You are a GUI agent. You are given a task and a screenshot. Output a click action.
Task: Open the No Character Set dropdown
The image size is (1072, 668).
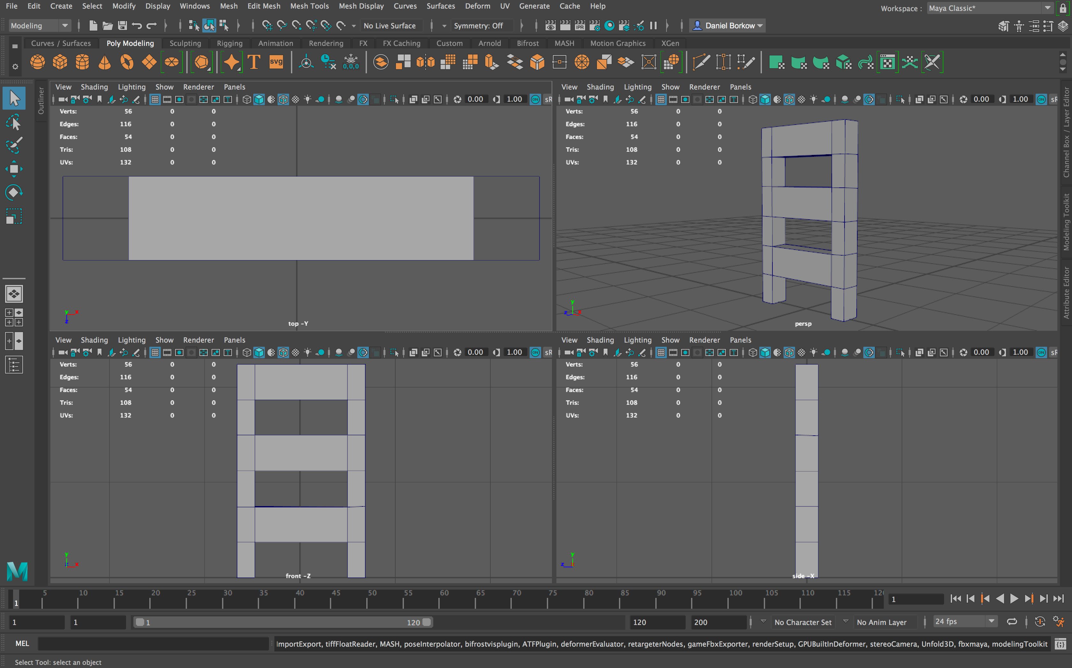coord(803,622)
